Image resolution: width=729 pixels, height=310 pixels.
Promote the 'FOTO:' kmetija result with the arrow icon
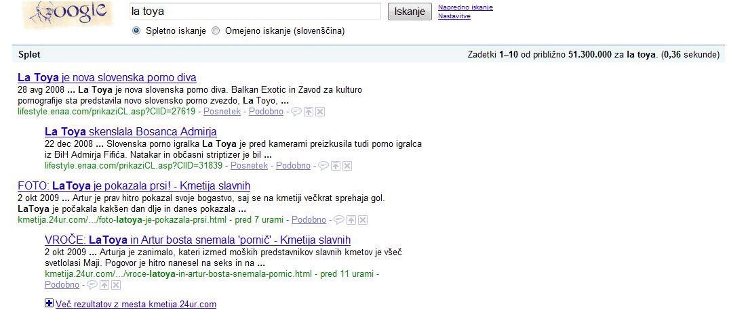[351, 220]
